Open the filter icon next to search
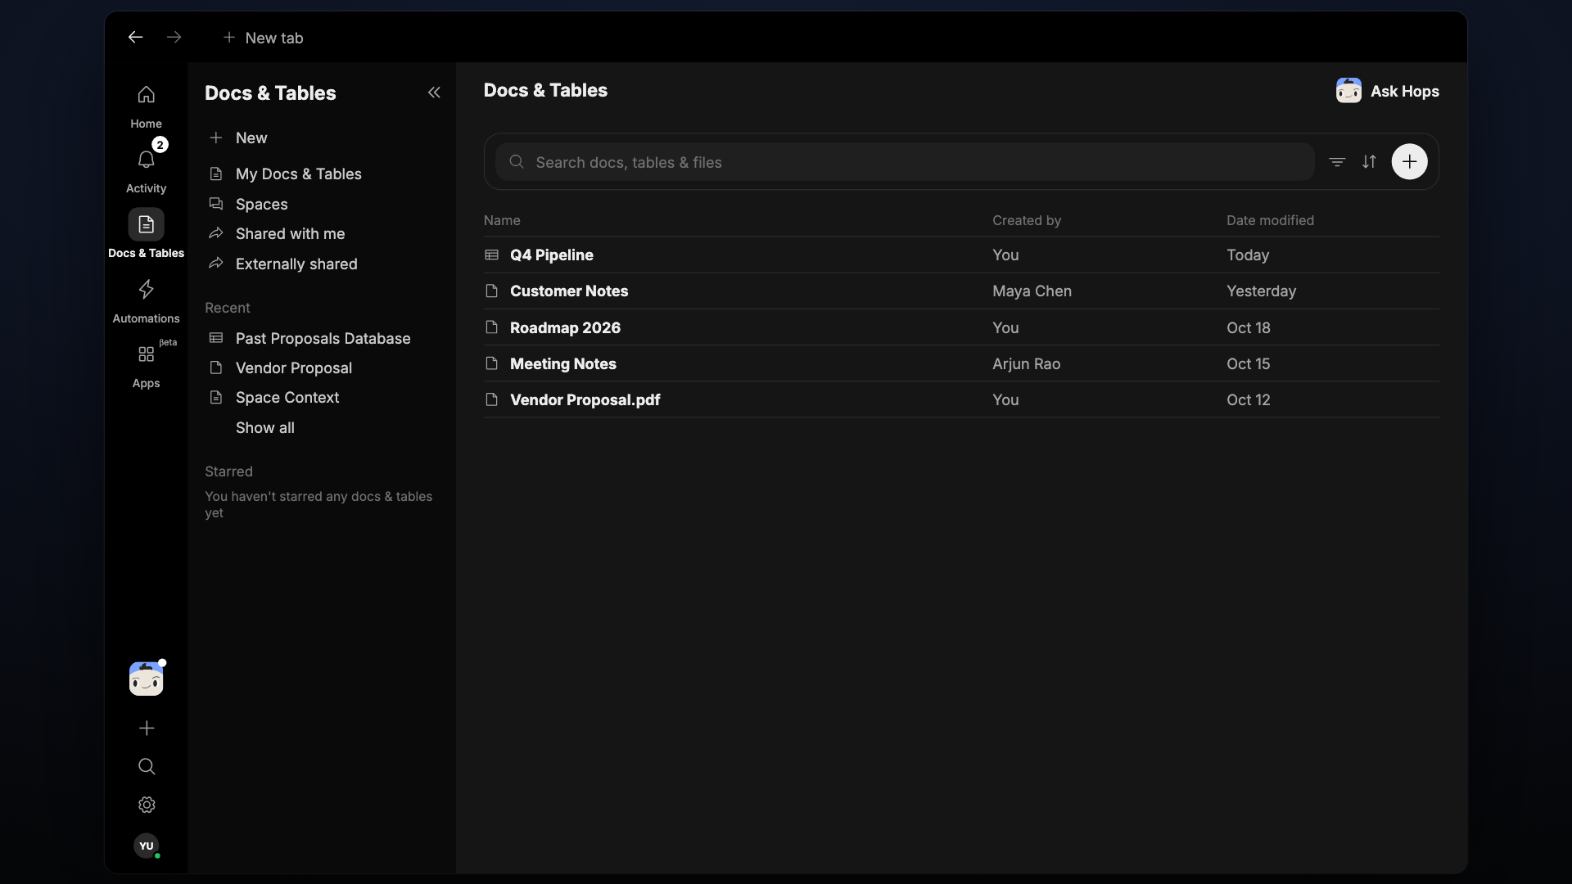The height and width of the screenshot is (884, 1572). [1337, 162]
